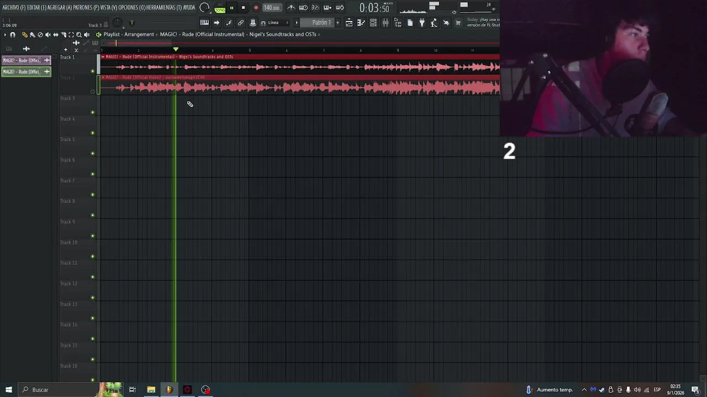Open File Explorer from the taskbar

(151, 390)
